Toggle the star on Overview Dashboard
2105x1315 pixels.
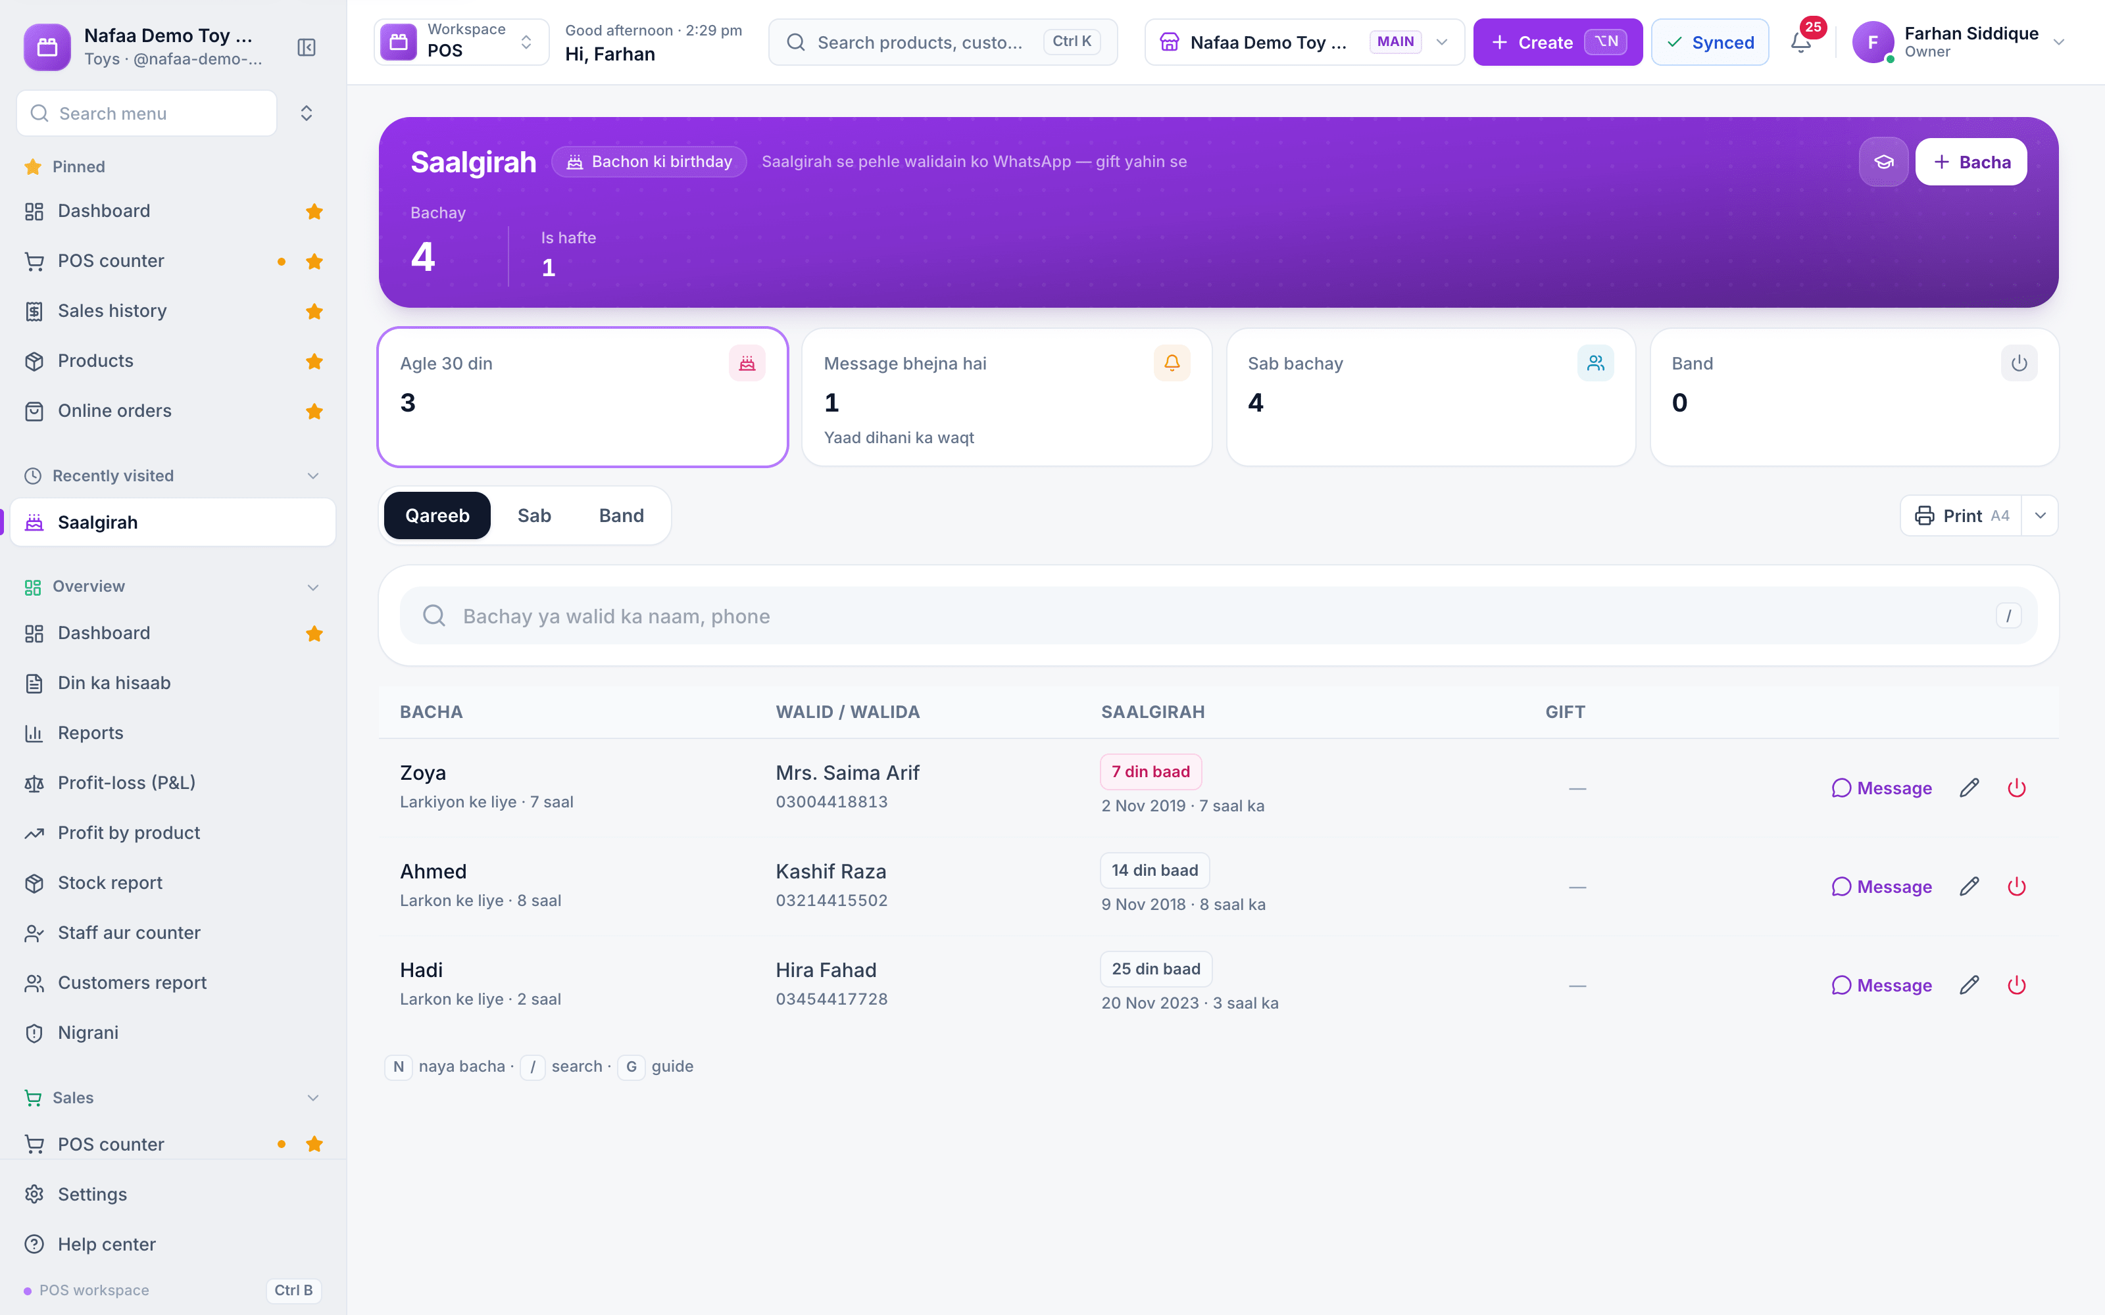[315, 633]
